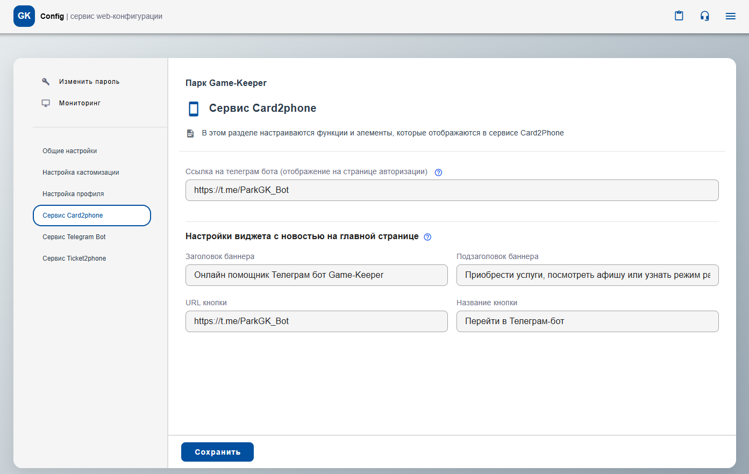Open Изменить пароль
This screenshot has height=474, width=749.
[89, 82]
